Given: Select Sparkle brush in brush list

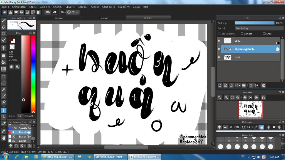Looking at the screenshot, I should 20,128.
